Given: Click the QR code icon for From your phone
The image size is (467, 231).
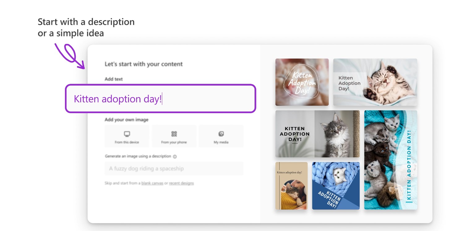Looking at the screenshot, I should (x=174, y=134).
